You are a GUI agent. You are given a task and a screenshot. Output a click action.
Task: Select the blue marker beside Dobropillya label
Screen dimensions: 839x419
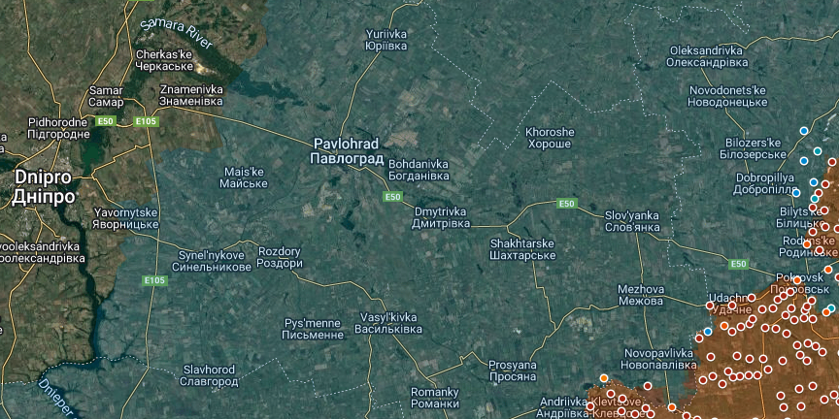click(796, 193)
